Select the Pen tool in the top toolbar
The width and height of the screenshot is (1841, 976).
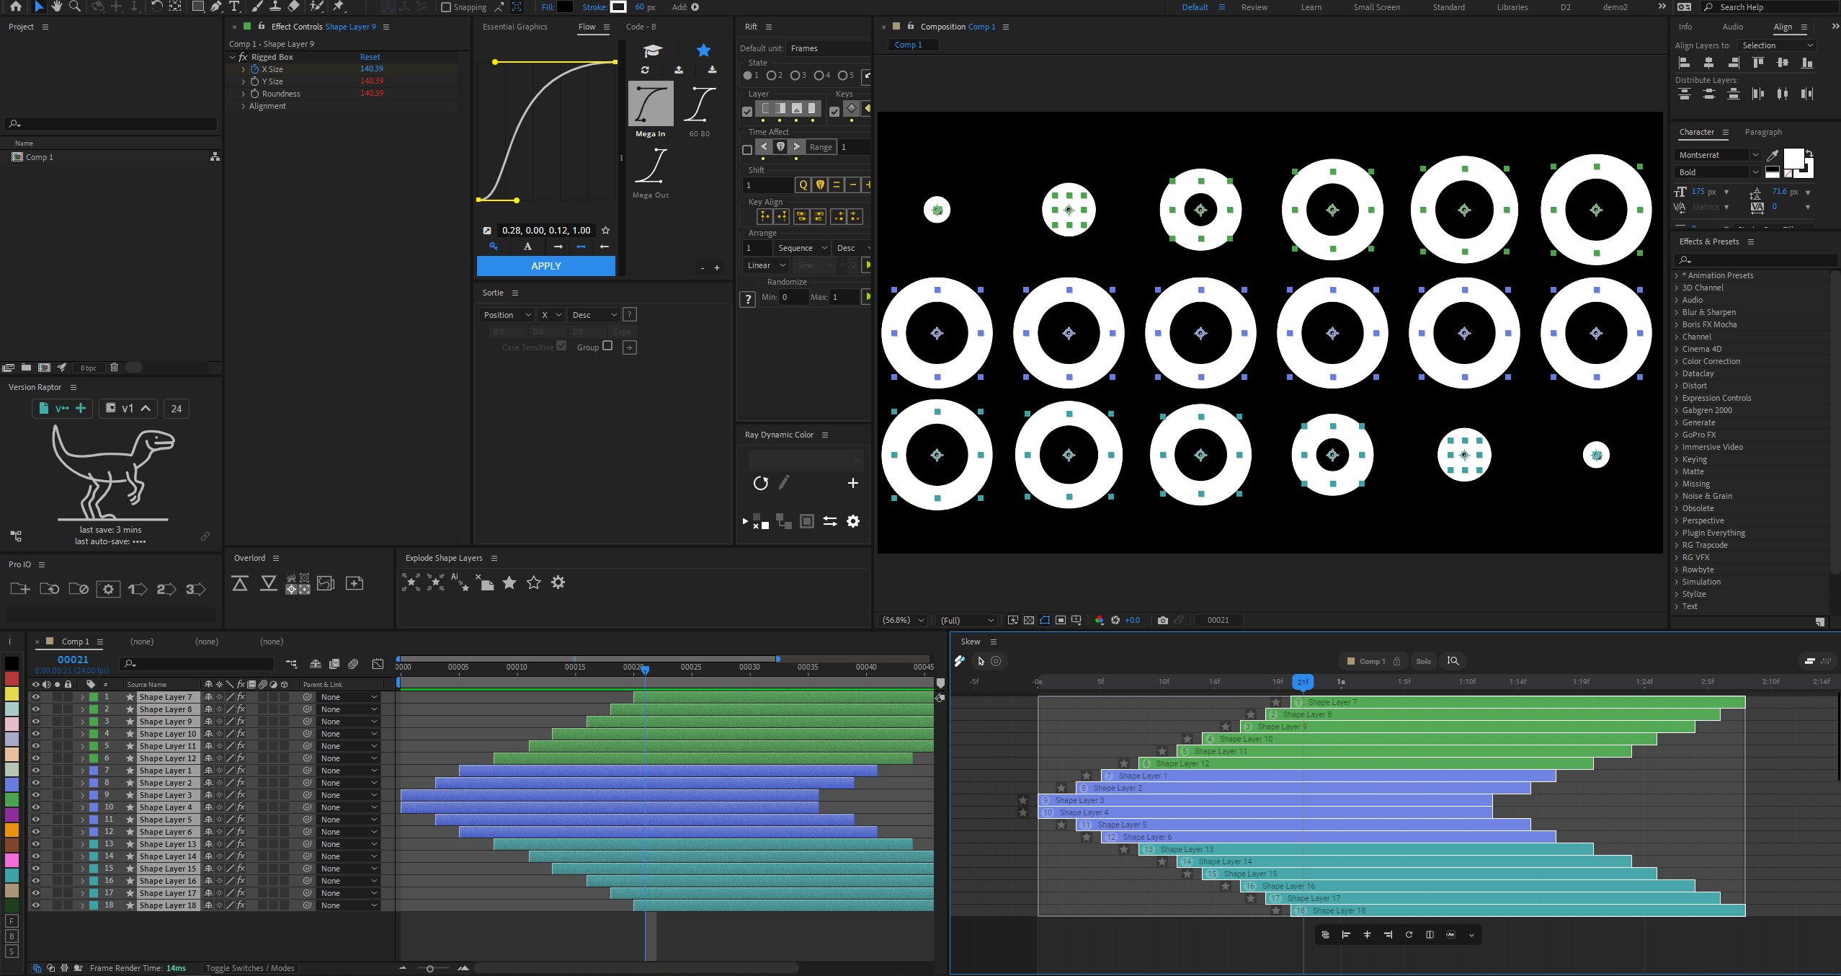tap(215, 6)
